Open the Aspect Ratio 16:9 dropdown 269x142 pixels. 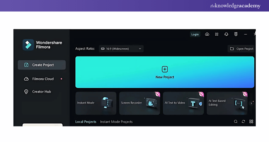[x=121, y=49]
